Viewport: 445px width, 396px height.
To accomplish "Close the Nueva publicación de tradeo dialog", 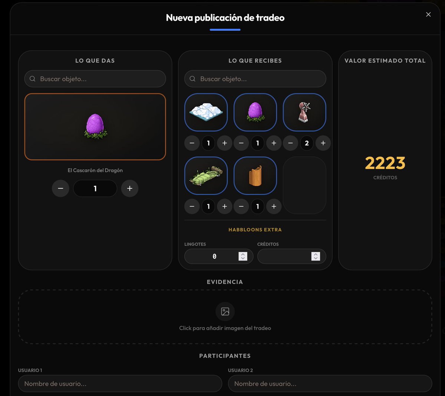I will [428, 14].
